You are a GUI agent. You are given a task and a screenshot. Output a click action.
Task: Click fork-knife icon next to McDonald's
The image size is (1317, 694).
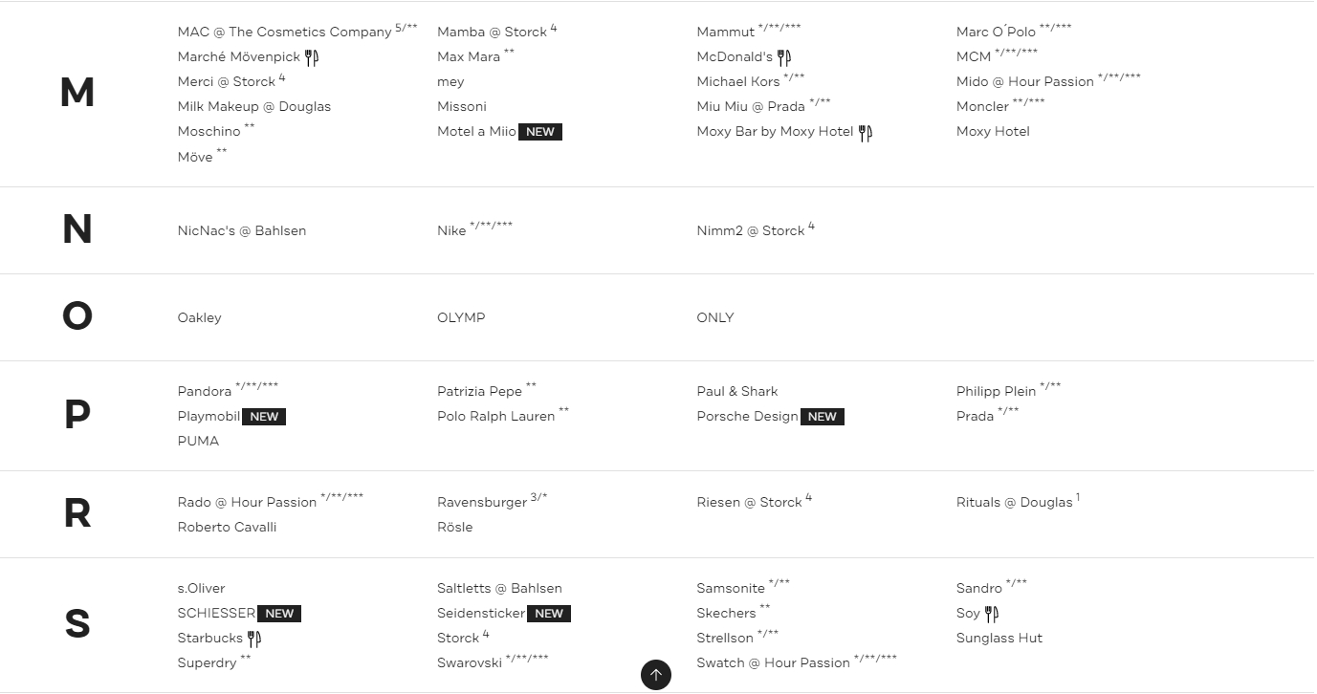pos(784,57)
